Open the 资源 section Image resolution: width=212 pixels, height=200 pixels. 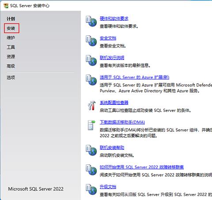tap(11, 56)
